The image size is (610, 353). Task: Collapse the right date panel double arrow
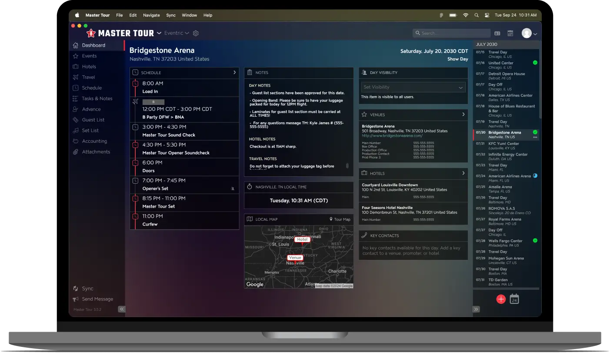click(476, 309)
